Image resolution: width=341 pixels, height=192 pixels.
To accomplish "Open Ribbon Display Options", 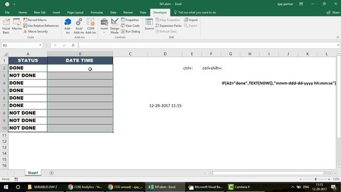I will pos(301,4).
